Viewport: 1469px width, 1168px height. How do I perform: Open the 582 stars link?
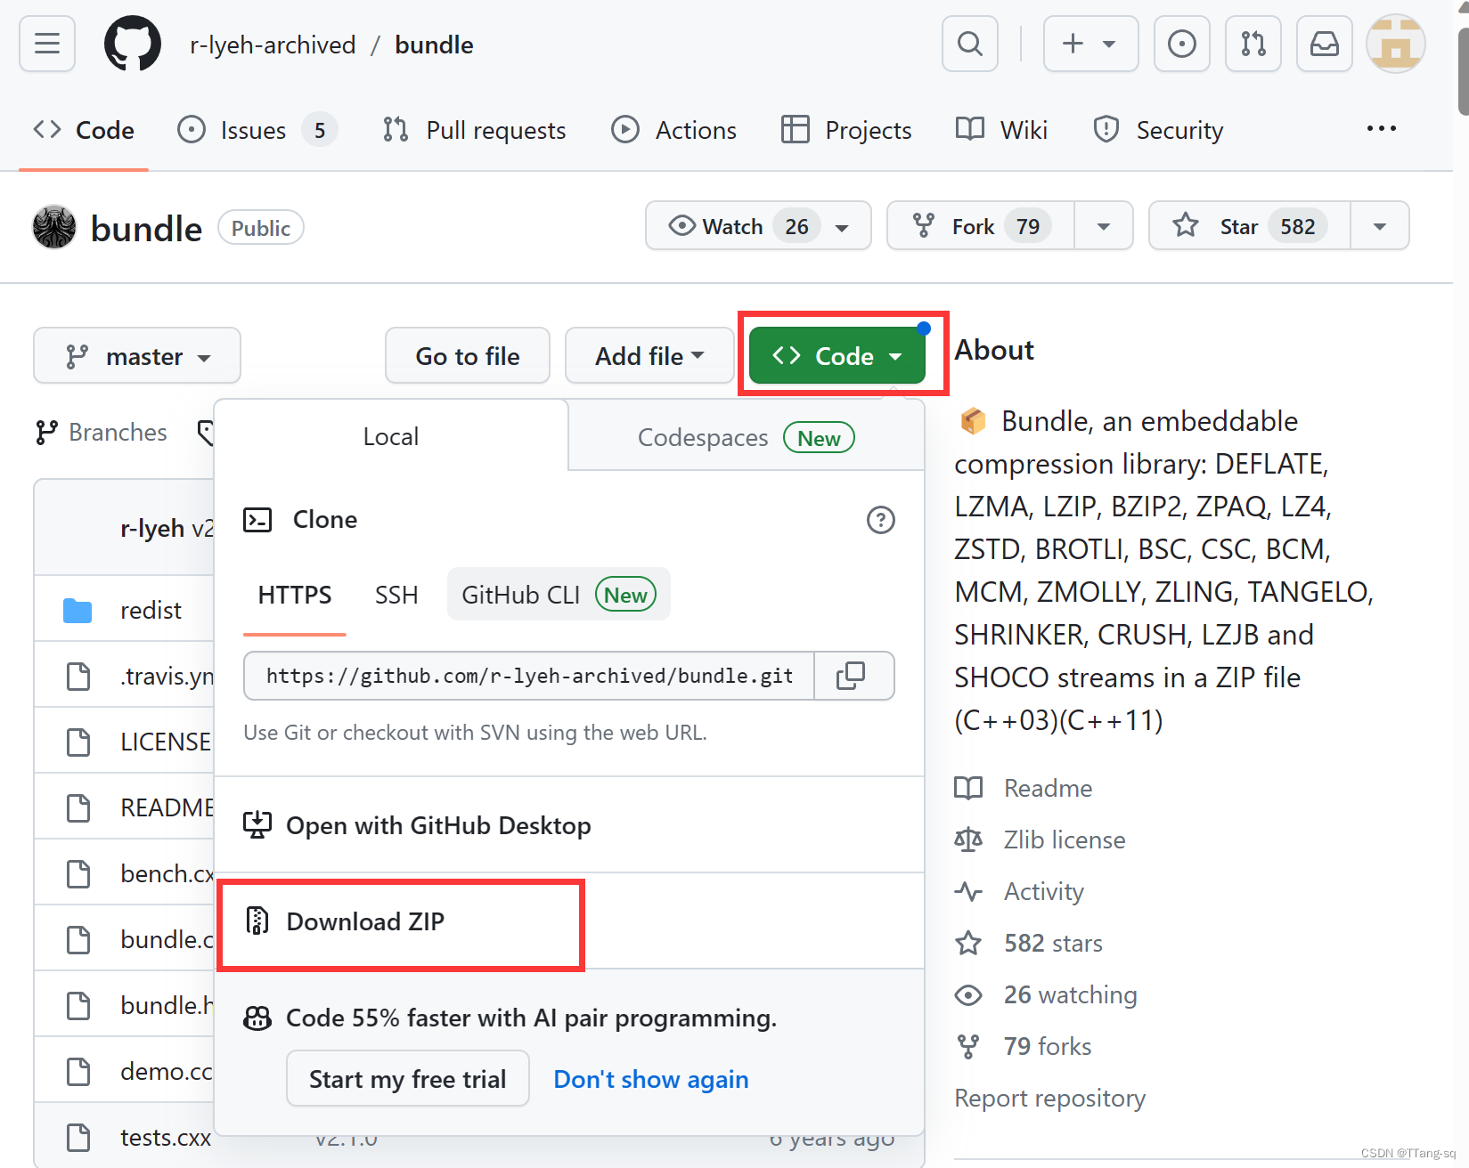(x=1029, y=943)
